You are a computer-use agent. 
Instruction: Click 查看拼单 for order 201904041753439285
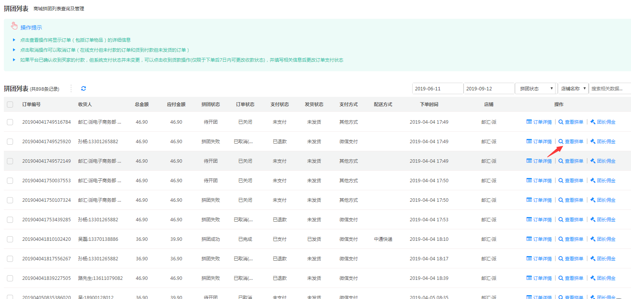click(571, 220)
